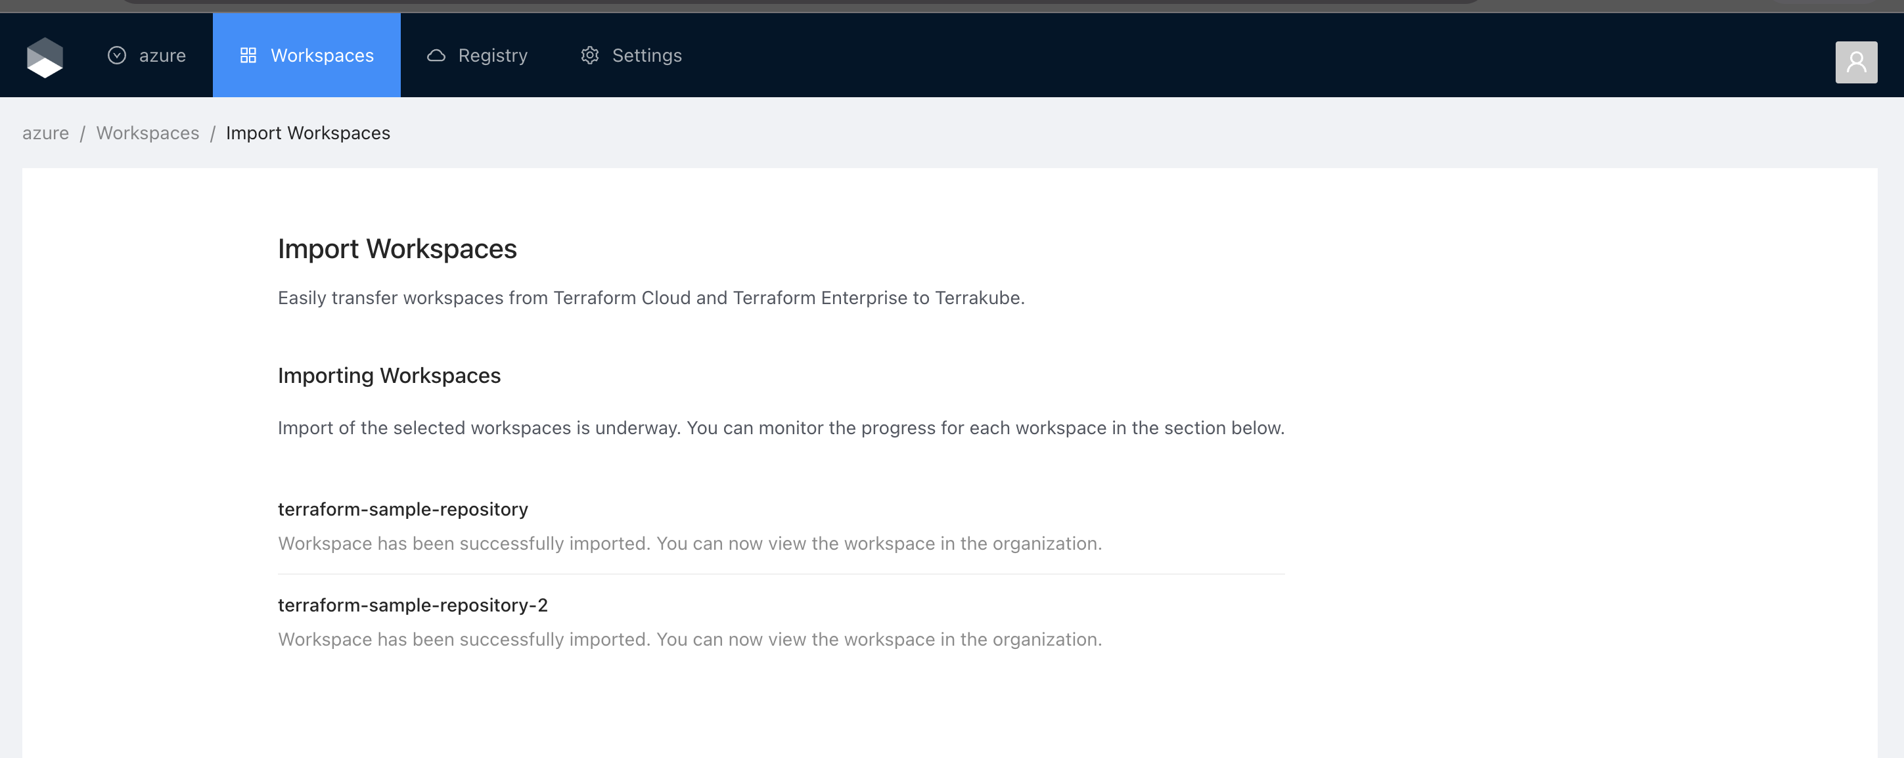Click the Terrakube logo in navbar
The image size is (1904, 758).
coord(45,56)
